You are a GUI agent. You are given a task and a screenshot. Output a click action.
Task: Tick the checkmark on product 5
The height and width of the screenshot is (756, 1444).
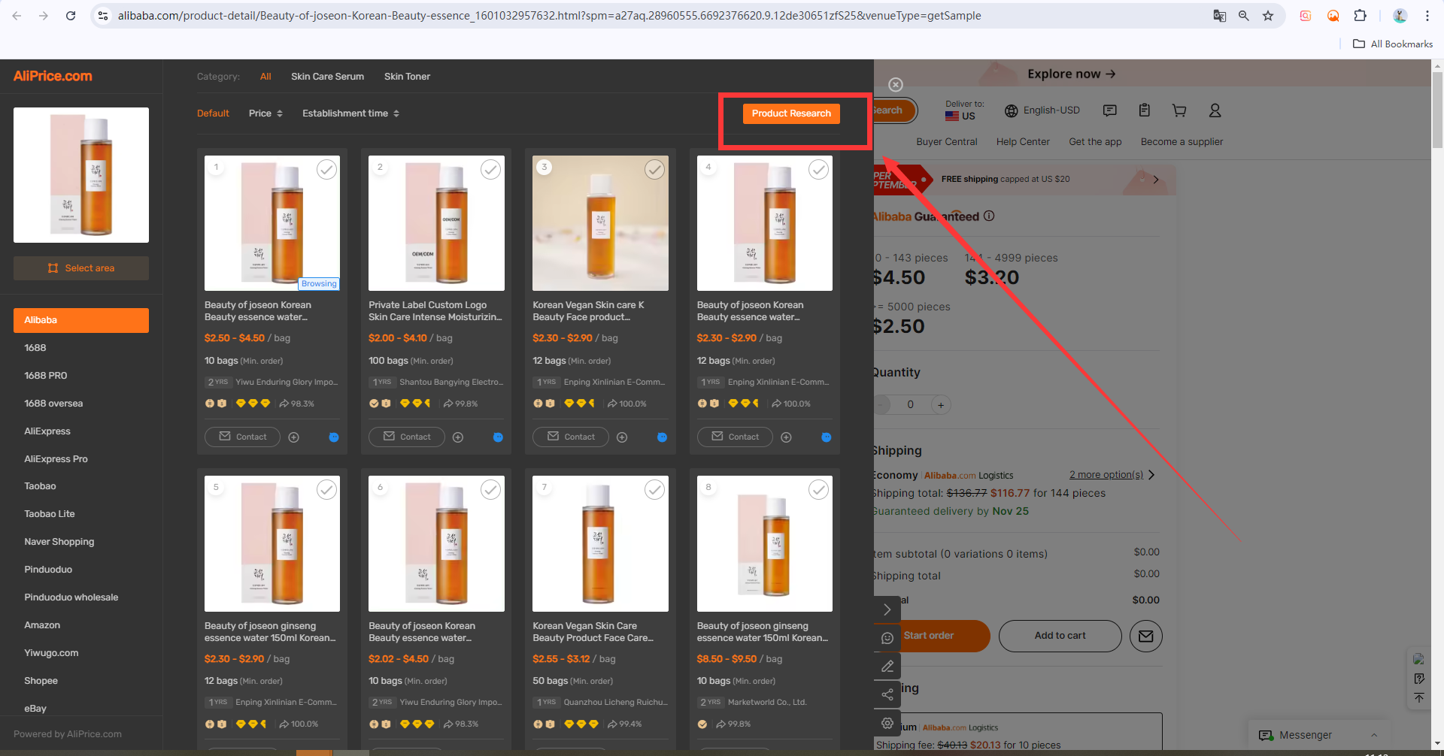[326, 490]
